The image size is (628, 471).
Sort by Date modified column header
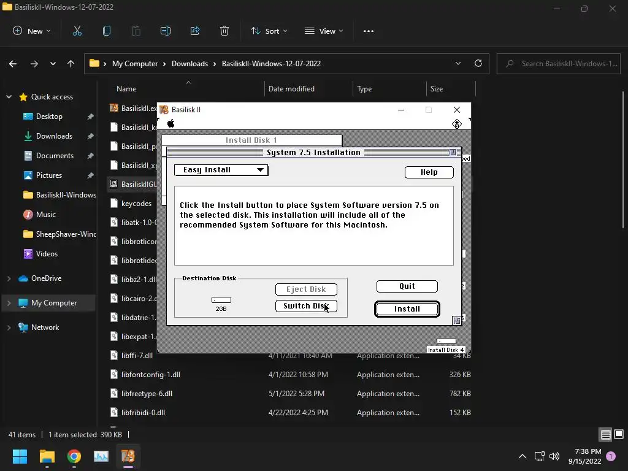pyautogui.click(x=291, y=89)
